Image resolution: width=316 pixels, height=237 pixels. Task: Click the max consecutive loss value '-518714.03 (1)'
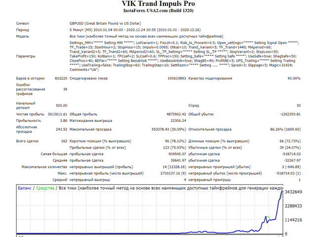[288, 173]
